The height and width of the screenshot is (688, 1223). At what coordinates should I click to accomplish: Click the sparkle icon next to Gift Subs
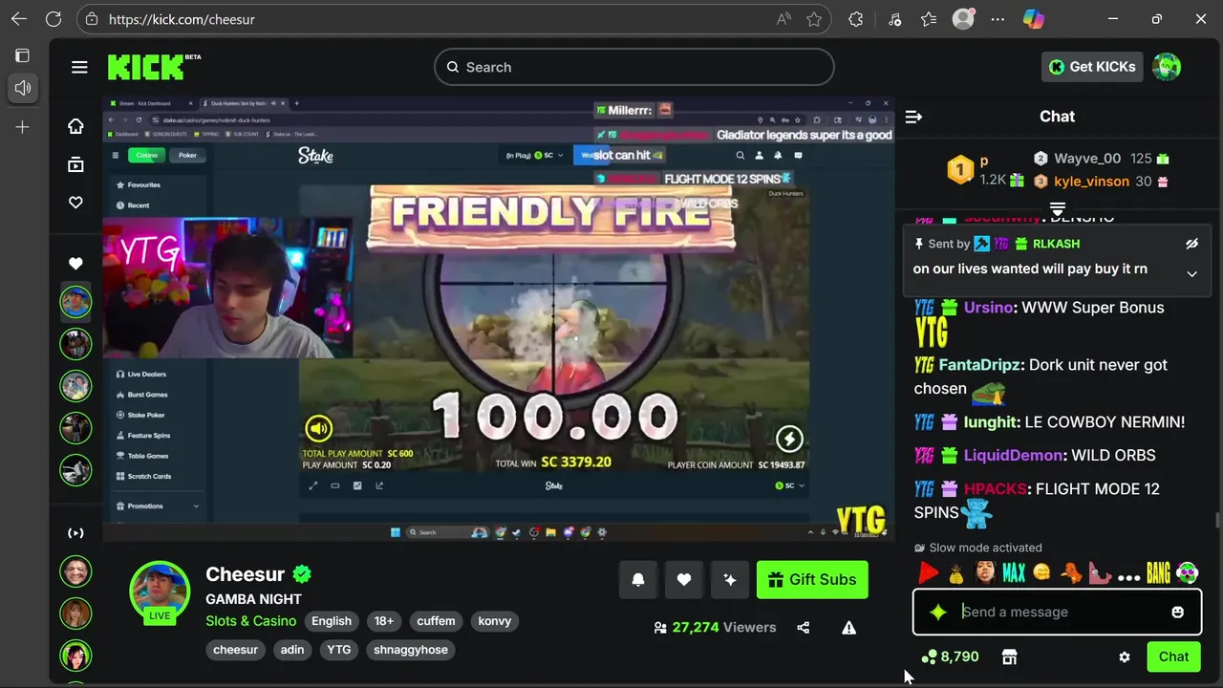coord(730,579)
